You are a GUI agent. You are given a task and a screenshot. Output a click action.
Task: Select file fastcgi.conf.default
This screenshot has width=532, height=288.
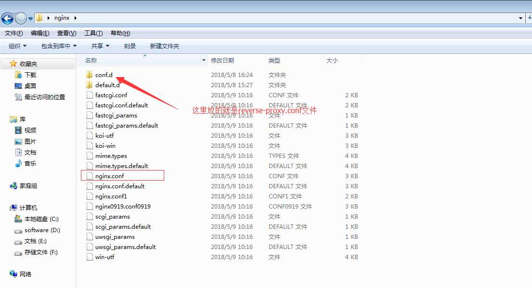pos(121,105)
